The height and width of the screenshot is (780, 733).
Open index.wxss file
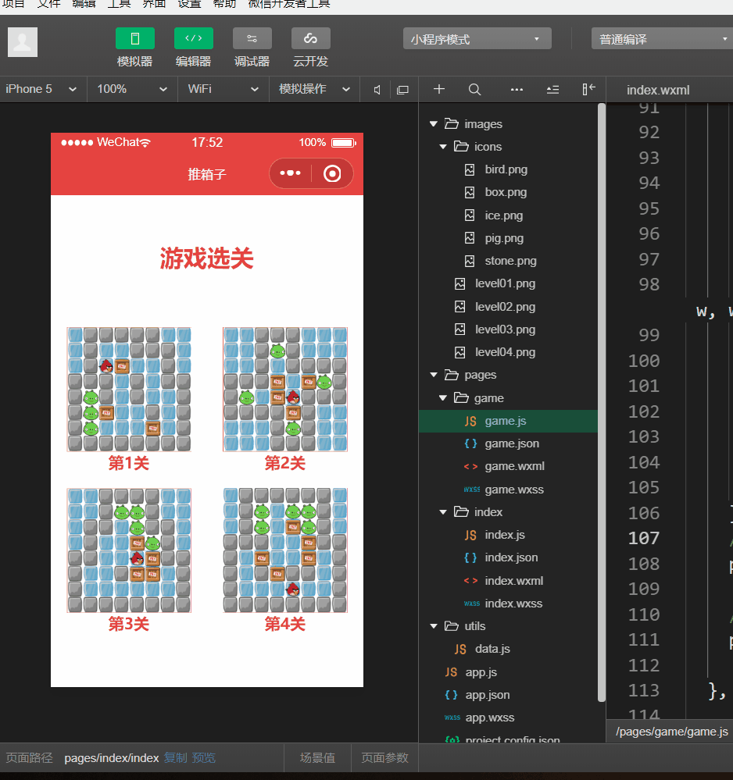tap(513, 604)
